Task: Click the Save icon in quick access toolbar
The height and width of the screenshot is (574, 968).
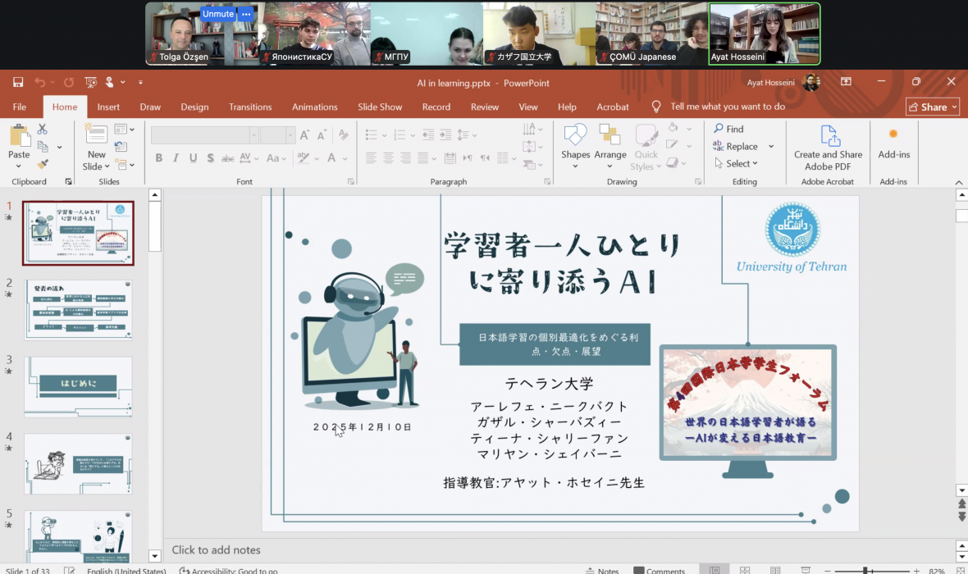Action: coord(18,83)
